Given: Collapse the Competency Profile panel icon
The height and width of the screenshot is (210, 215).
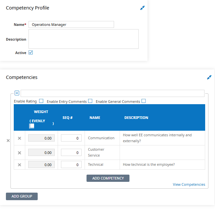Looking at the screenshot, I should click(x=142, y=8).
